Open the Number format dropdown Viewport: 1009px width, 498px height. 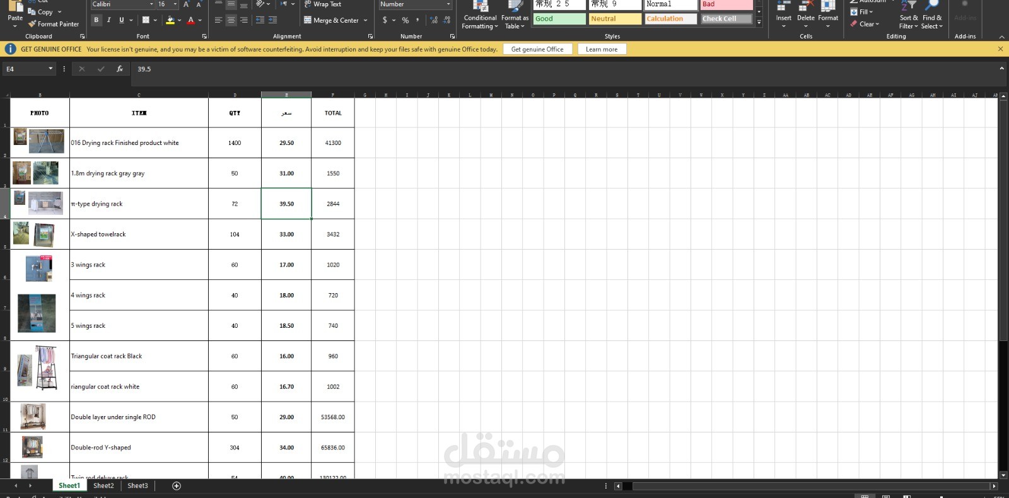(448, 4)
